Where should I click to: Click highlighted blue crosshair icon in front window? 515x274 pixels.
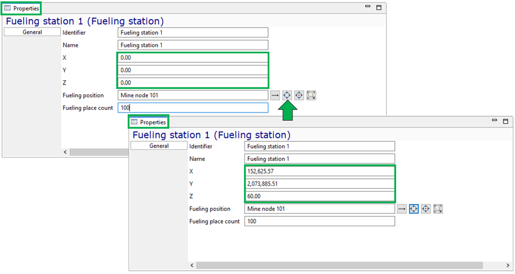point(414,209)
